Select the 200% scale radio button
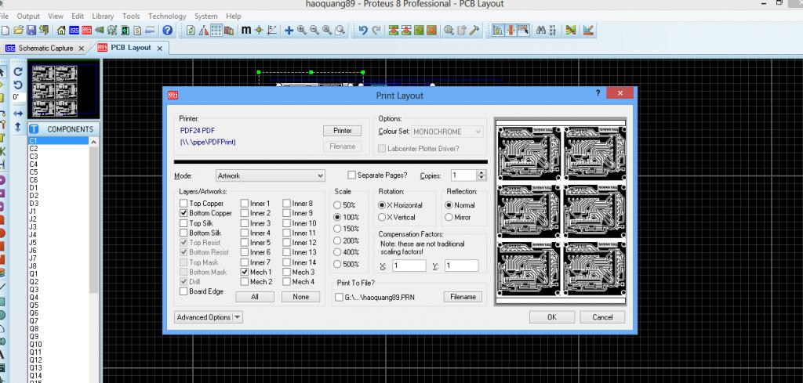Image resolution: width=803 pixels, height=383 pixels. (x=338, y=240)
